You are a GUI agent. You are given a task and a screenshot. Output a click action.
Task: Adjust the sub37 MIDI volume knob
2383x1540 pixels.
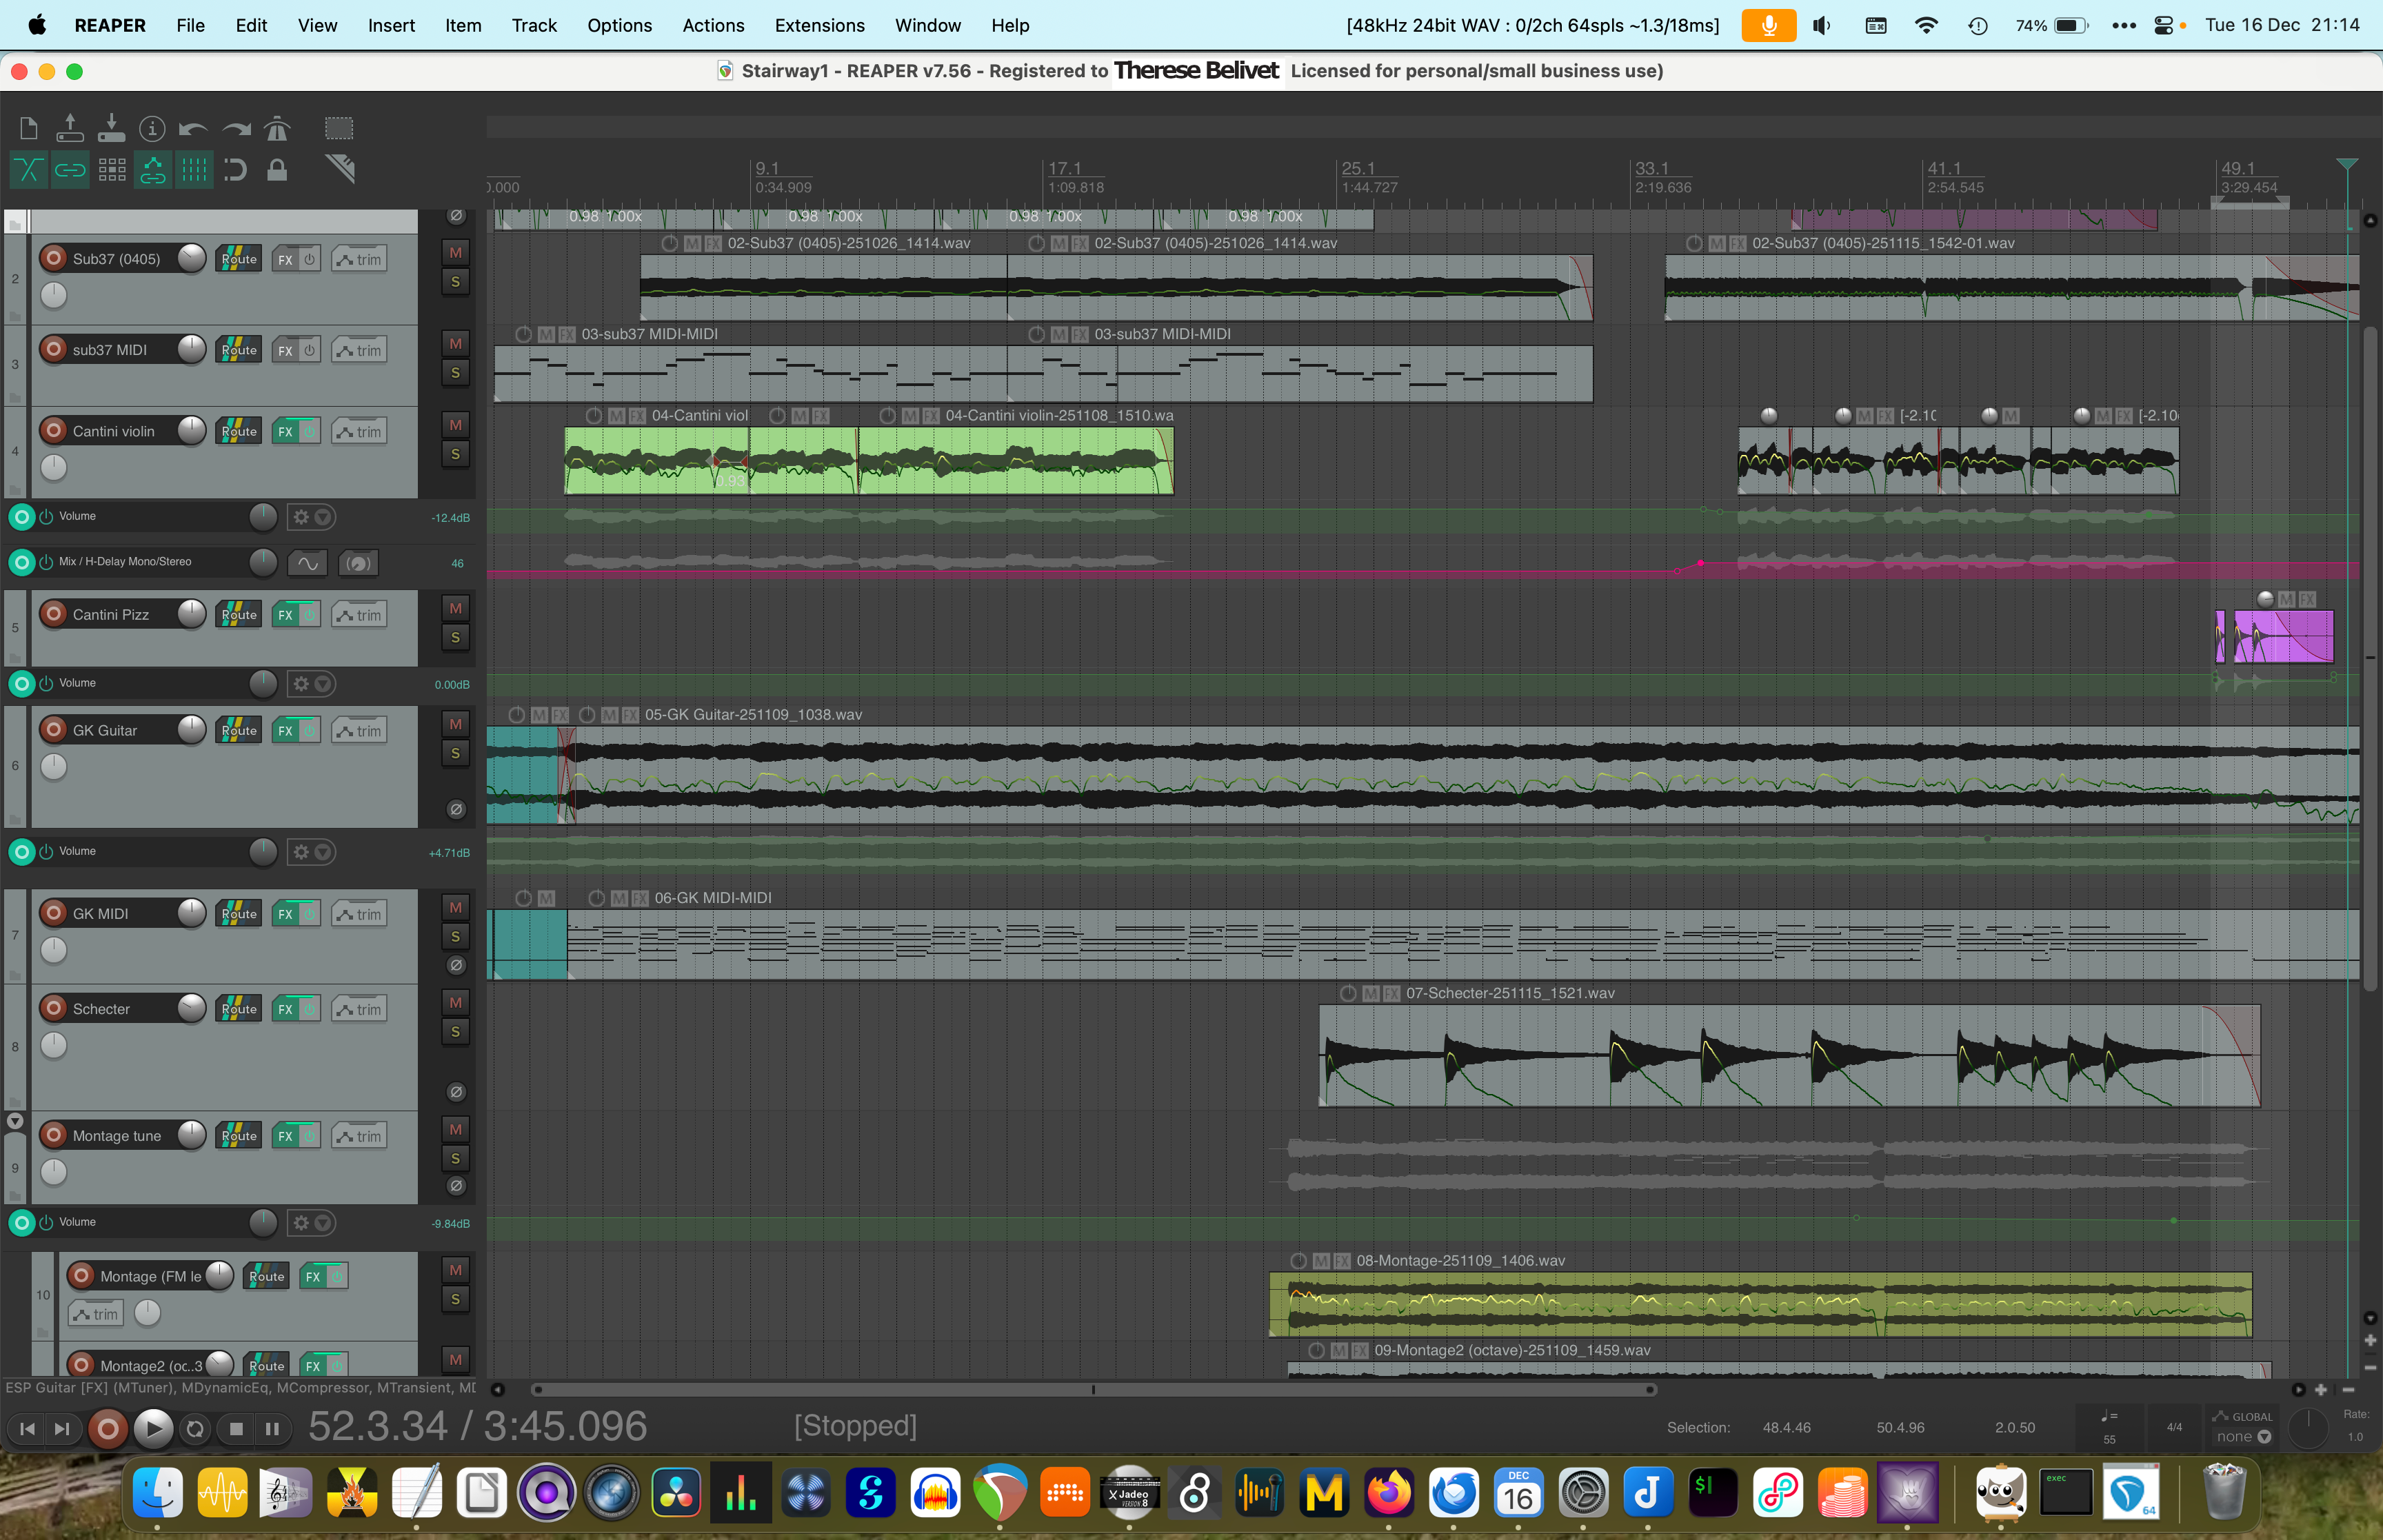[191, 349]
